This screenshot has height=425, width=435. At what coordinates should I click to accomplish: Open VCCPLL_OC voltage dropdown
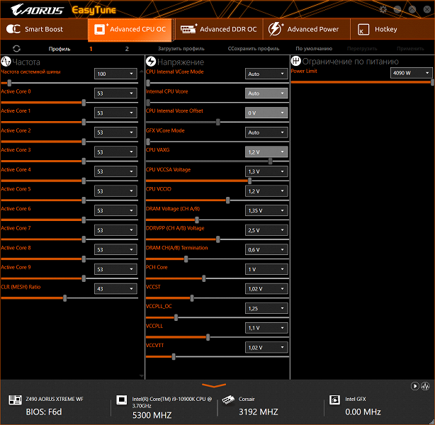pyautogui.click(x=266, y=309)
